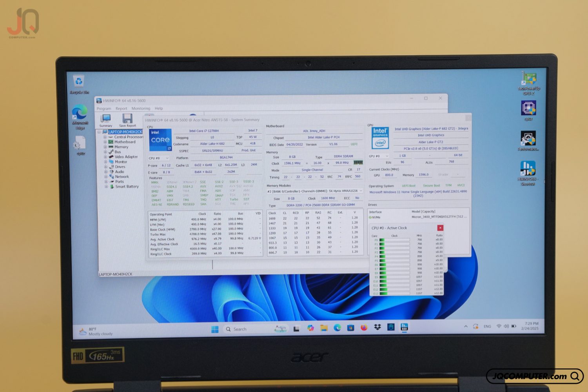Click the Micron_3400 drive model entry
Screen dimensions: 588x392
pos(439,217)
